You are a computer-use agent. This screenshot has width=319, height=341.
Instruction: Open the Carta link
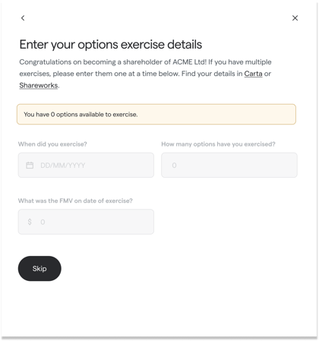point(253,74)
